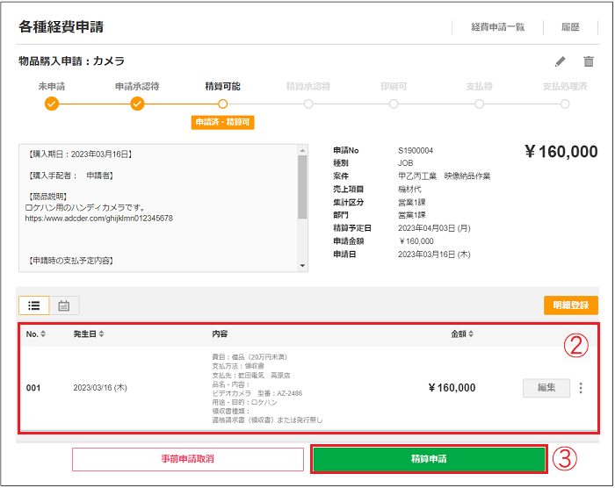Open the three-dot menu for row 001

pos(581,388)
